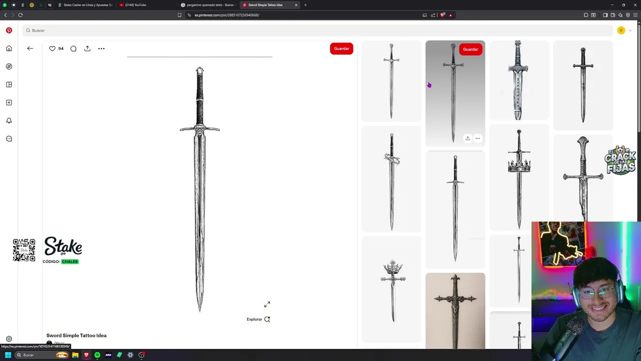Open the browser extensions puzzle icon

click(586, 15)
